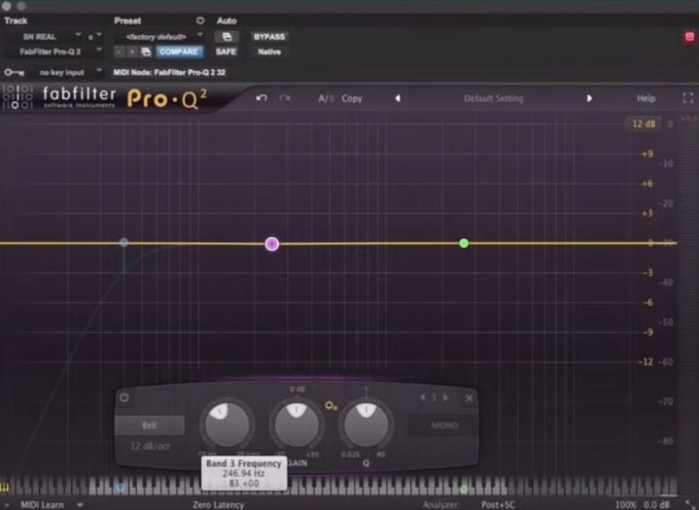Screen dimensions: 699x510
Task: Click the red target plugin button
Action: point(689,37)
